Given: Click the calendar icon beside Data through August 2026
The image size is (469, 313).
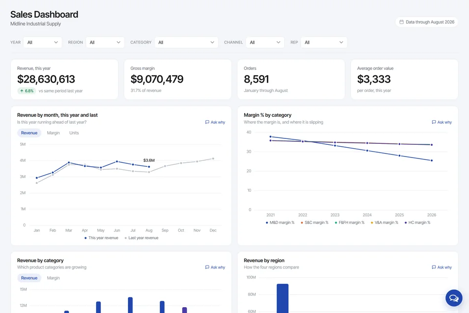Looking at the screenshot, I should pos(402,22).
